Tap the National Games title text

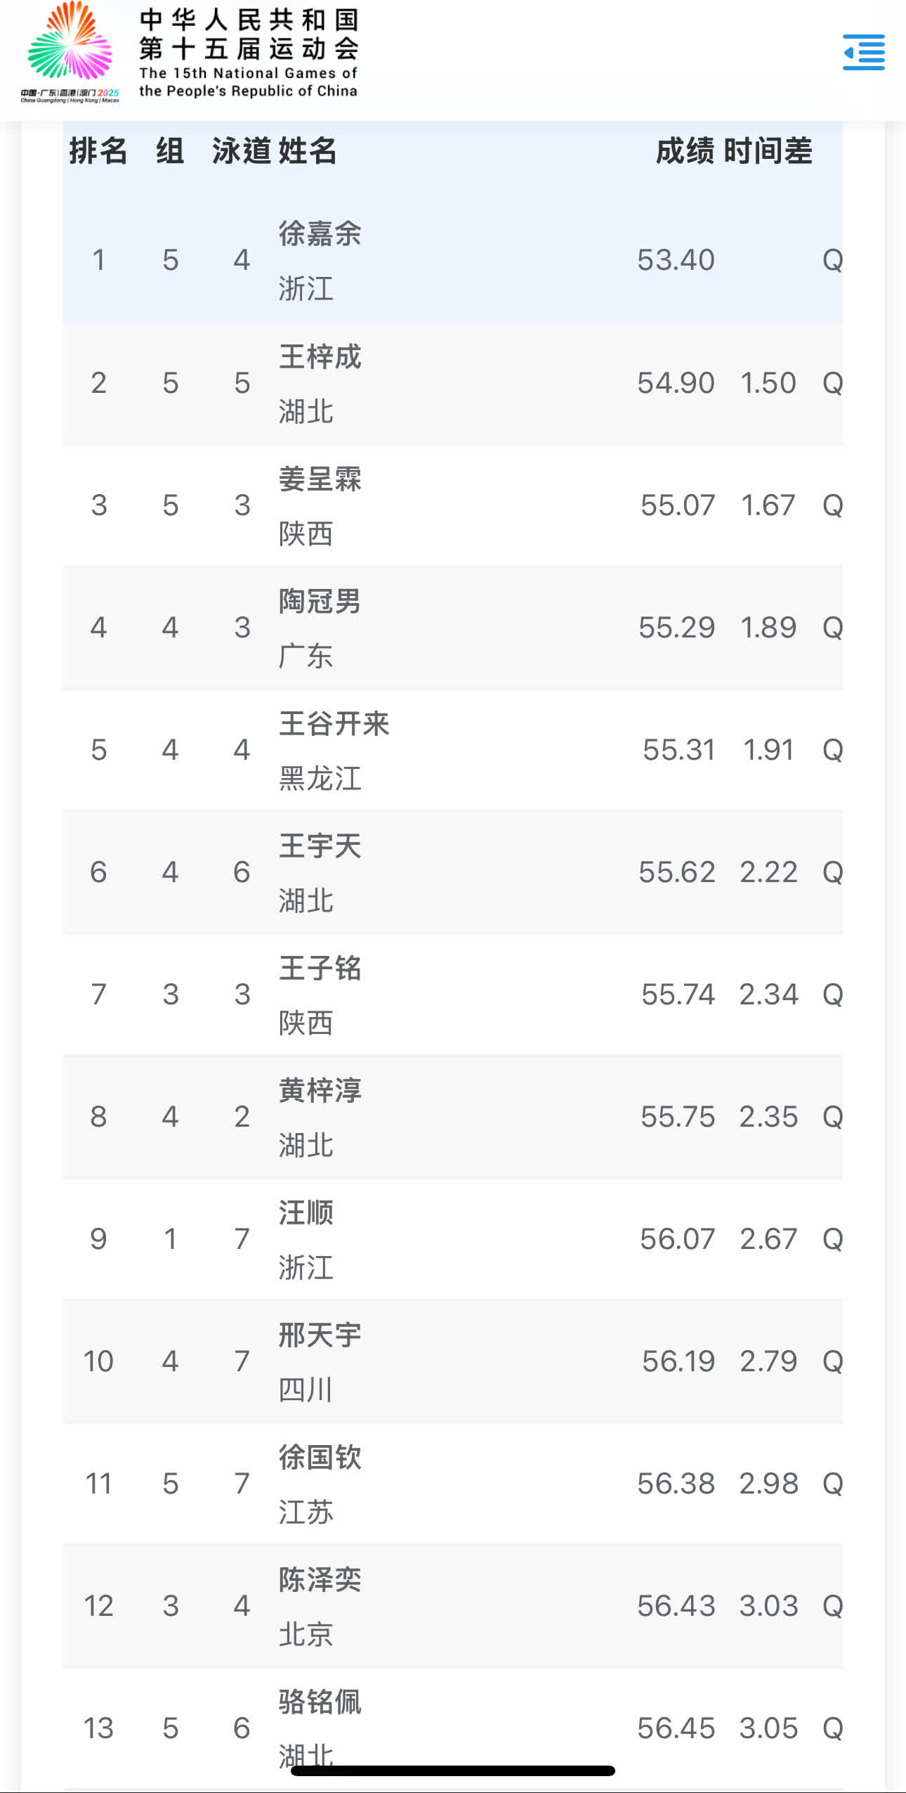248,53
